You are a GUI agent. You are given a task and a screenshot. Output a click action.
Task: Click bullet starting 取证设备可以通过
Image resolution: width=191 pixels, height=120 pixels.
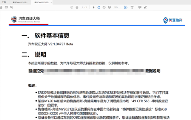[x=104, y=118]
